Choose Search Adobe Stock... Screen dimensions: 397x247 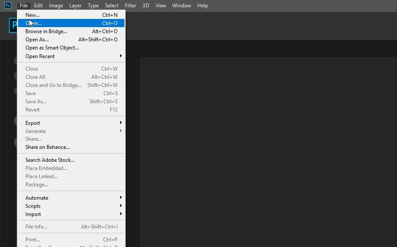pyautogui.click(x=71, y=160)
